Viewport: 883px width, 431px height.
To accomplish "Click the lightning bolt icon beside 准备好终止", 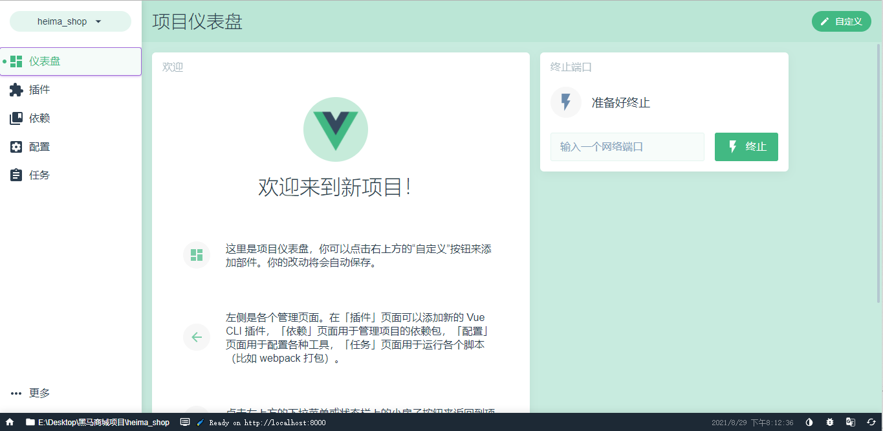I will click(x=566, y=102).
